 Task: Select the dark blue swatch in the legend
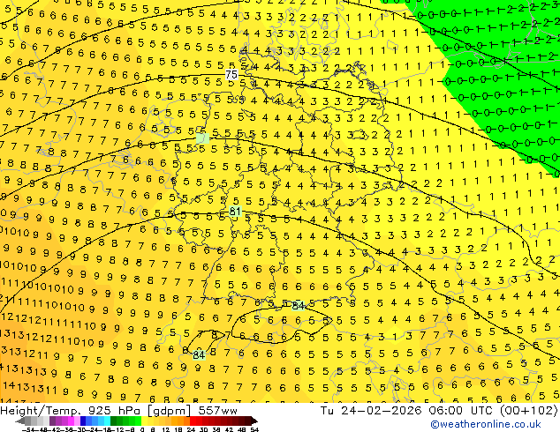tap(83, 421)
